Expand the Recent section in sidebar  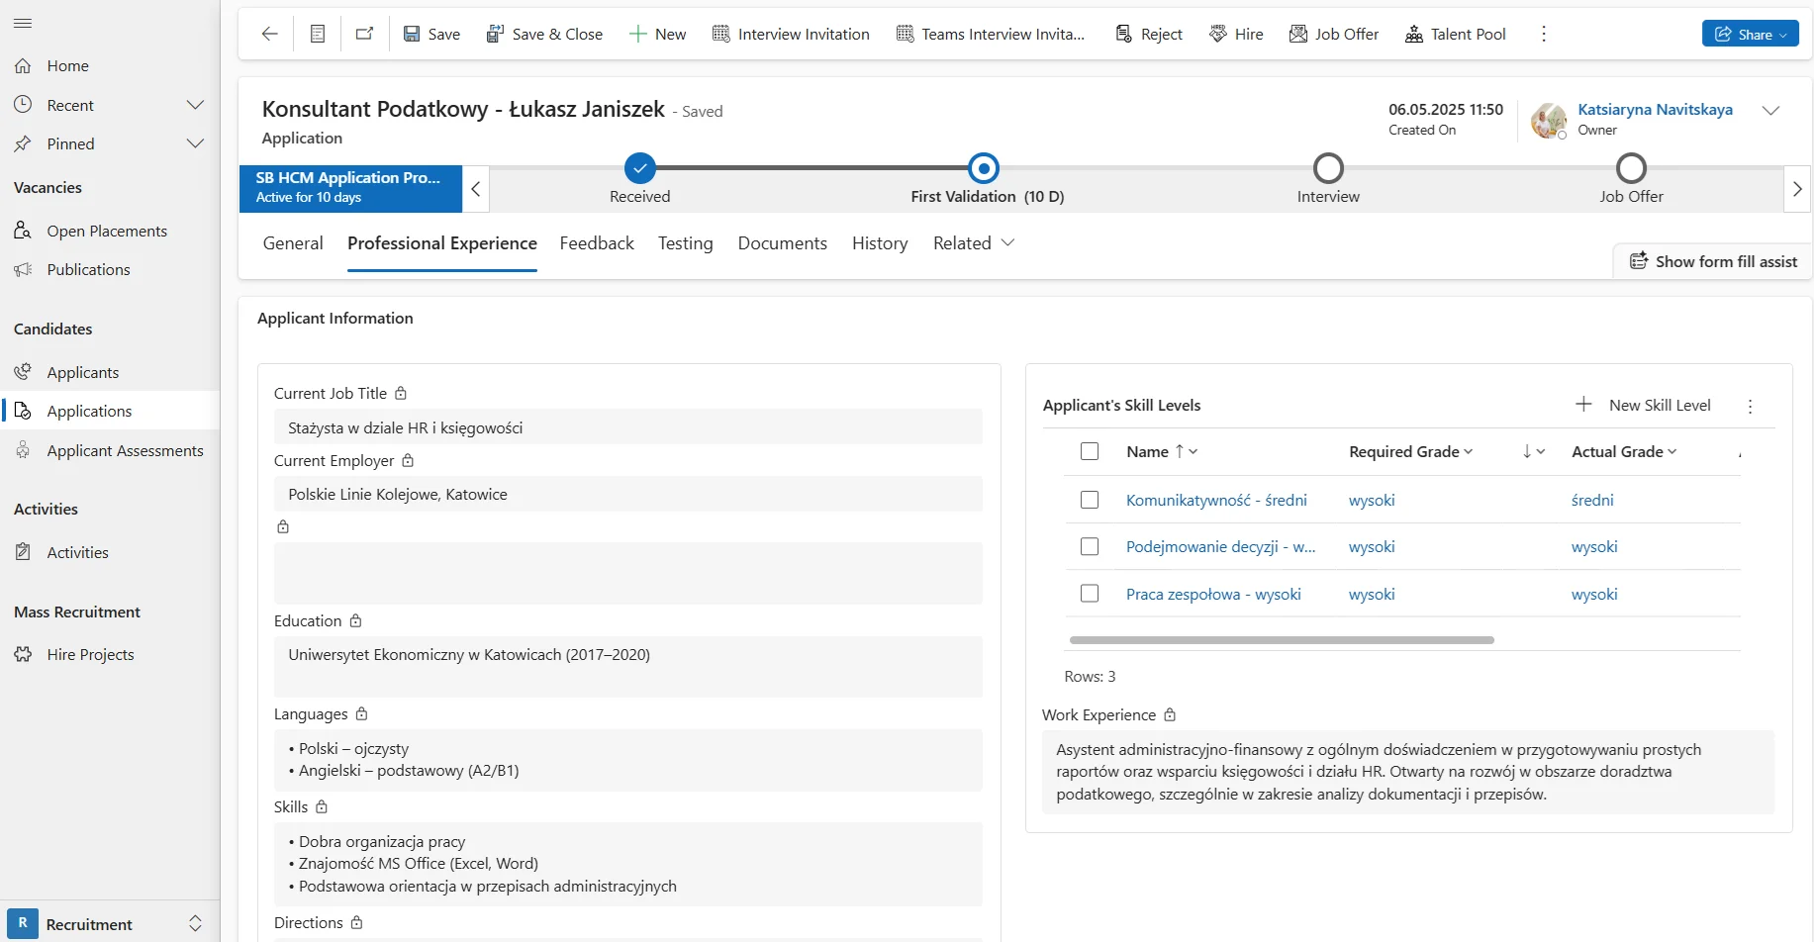pyautogui.click(x=195, y=105)
